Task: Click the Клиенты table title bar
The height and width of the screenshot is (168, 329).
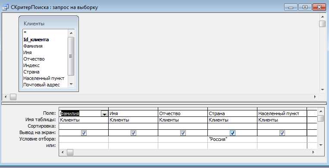Action: 49,23
